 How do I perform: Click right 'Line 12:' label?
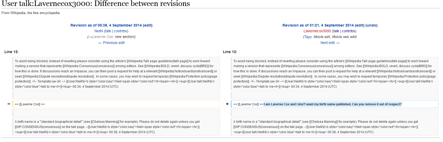(230, 52)
